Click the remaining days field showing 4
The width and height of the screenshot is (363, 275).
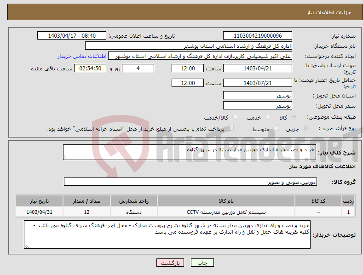pyautogui.click(x=138, y=68)
